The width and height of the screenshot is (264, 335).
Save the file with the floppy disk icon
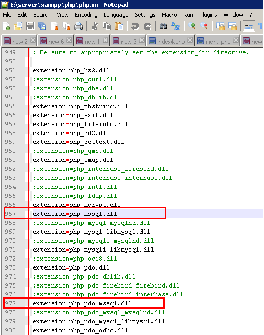point(30,26)
